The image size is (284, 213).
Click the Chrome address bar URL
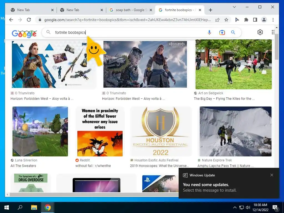pos(128,20)
